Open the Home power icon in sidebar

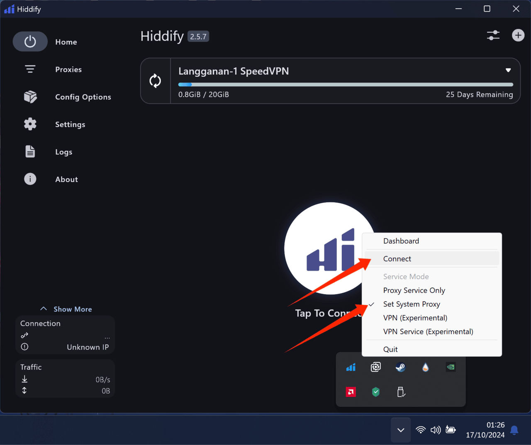pos(30,41)
